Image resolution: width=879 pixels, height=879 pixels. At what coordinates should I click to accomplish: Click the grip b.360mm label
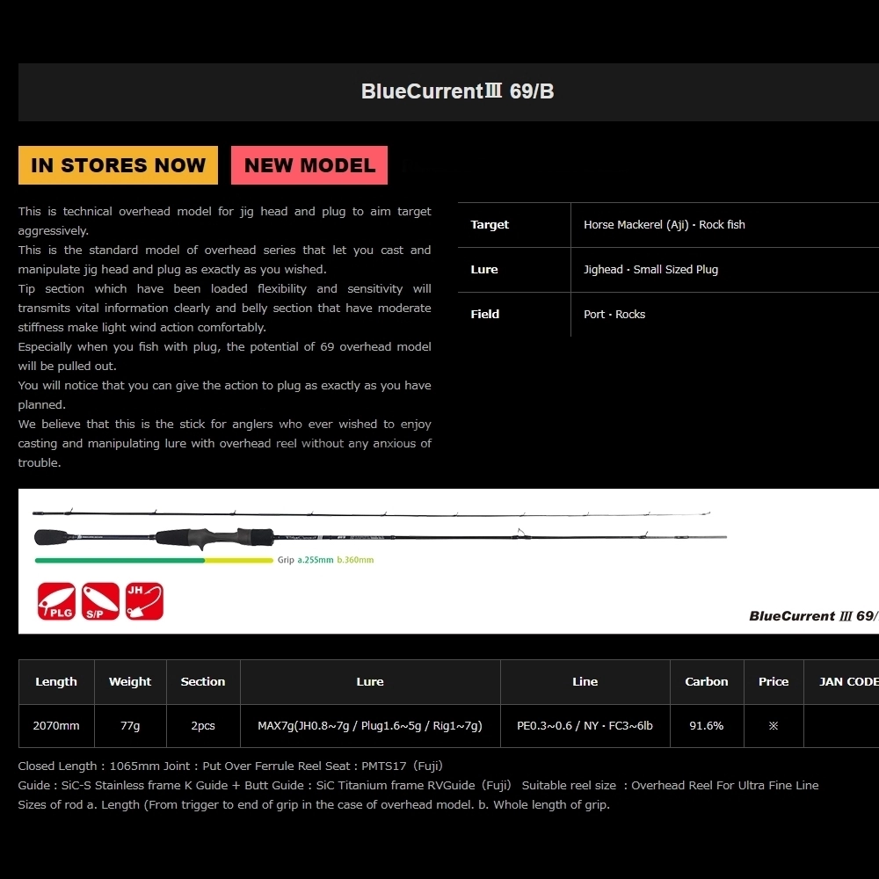pyautogui.click(x=355, y=560)
